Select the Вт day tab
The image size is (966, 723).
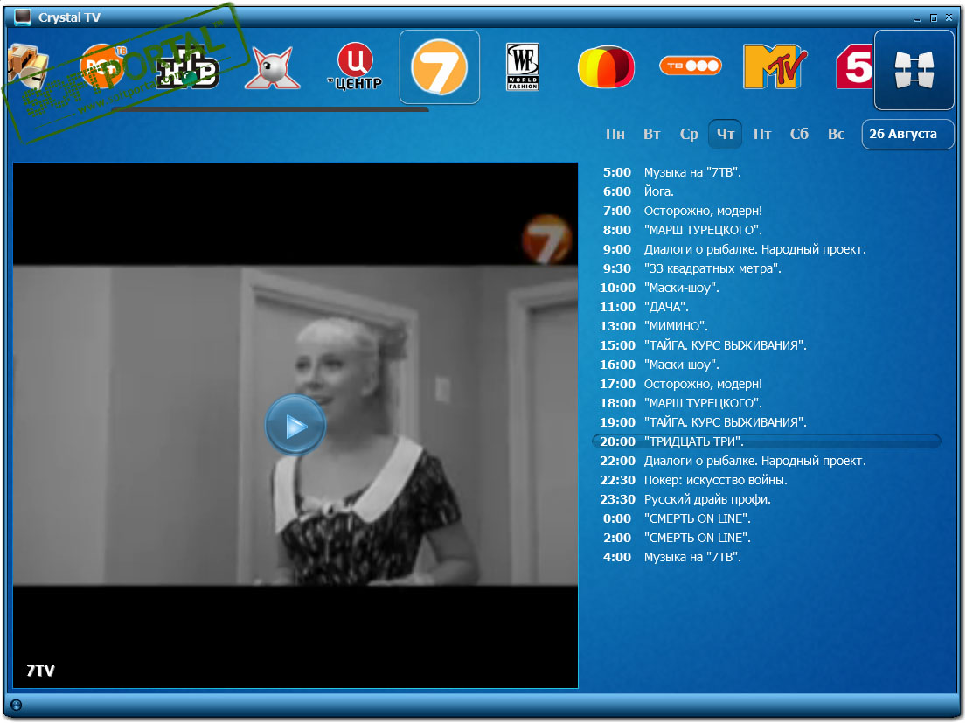click(652, 134)
